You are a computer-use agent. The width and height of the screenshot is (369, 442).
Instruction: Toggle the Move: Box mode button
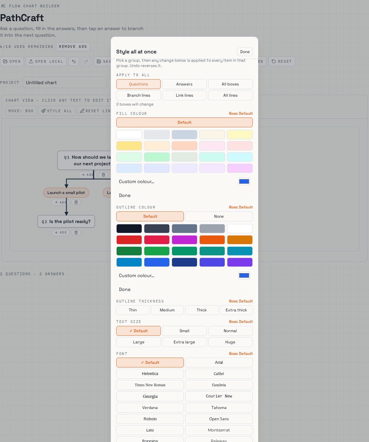click(x=21, y=111)
